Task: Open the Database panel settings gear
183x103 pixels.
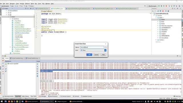Action: [x=177, y=9]
